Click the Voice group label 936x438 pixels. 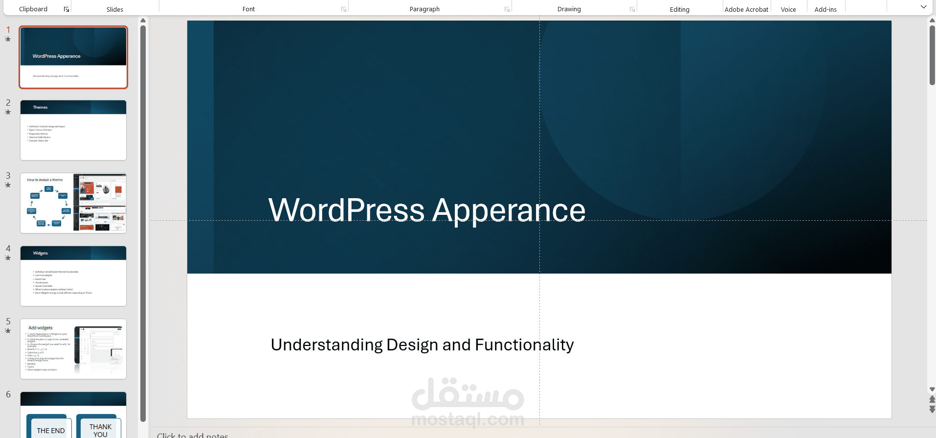coord(788,9)
